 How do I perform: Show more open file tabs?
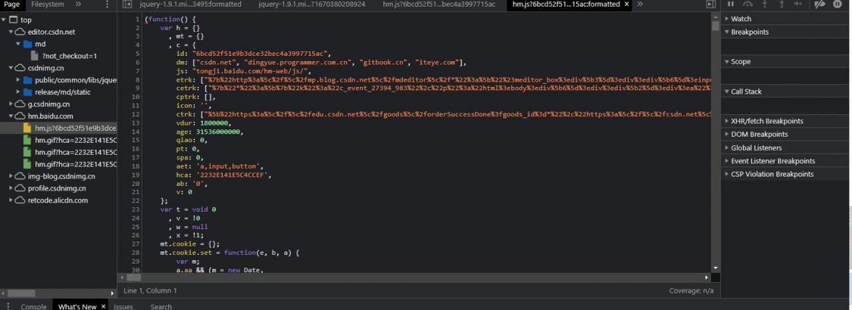640,4
